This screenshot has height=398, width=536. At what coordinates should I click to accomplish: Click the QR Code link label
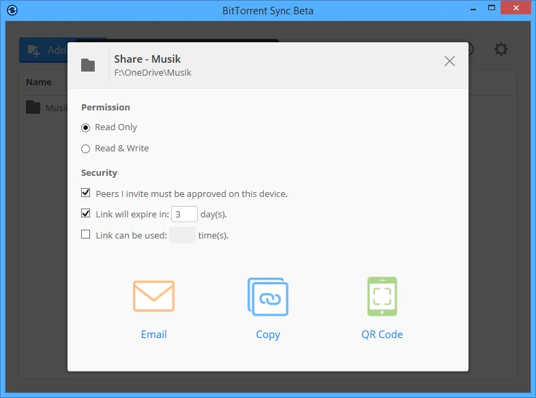click(x=382, y=334)
